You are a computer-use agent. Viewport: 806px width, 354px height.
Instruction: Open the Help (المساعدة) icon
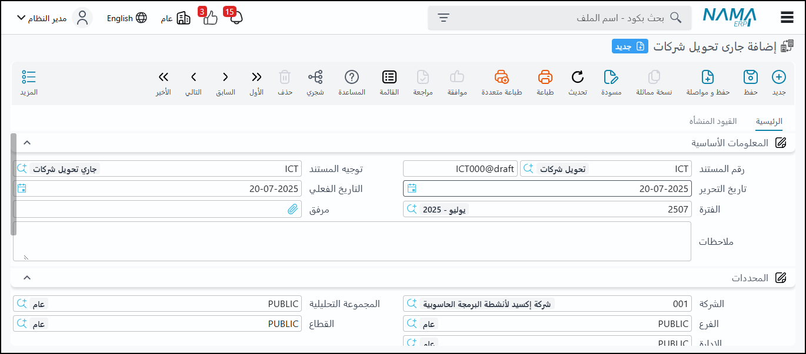352,77
